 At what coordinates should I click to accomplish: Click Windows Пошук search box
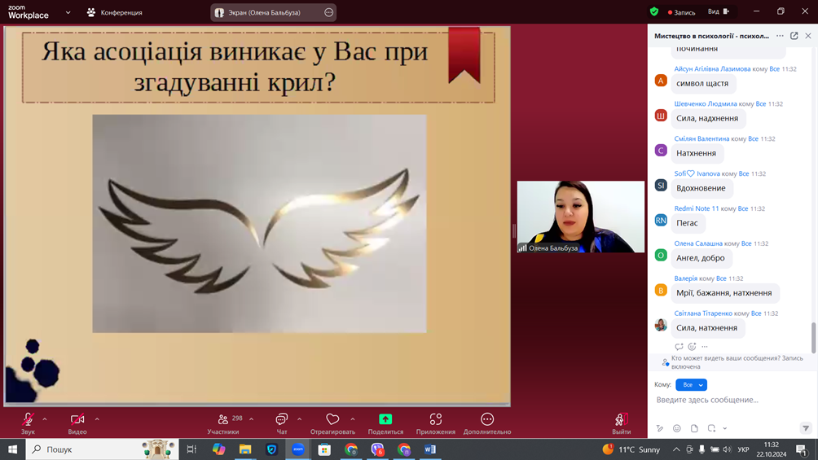[103, 449]
